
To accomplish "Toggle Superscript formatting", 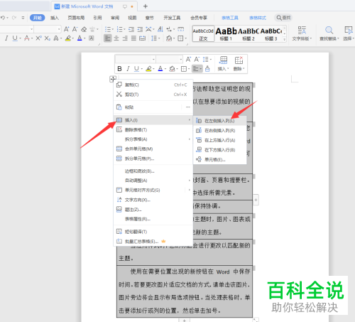I will pos(38,38).
